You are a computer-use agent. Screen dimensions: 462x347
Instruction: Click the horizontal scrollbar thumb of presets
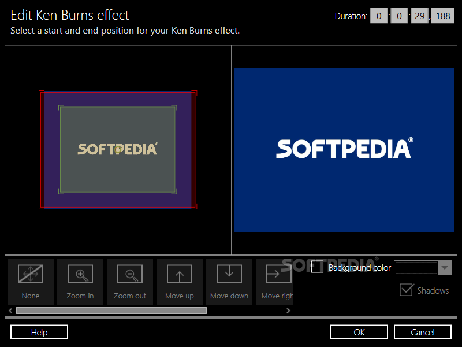pos(111,311)
